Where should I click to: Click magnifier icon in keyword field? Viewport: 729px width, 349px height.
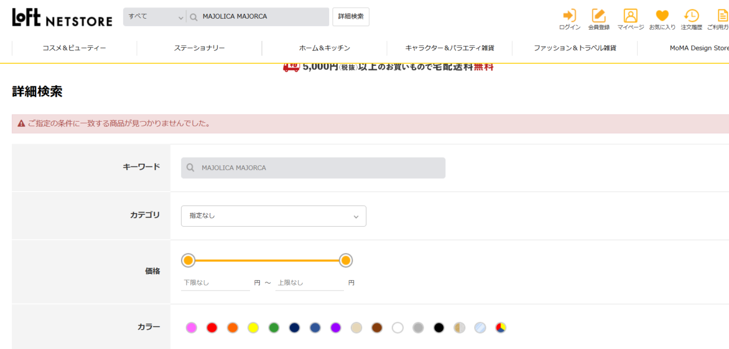pyautogui.click(x=190, y=168)
